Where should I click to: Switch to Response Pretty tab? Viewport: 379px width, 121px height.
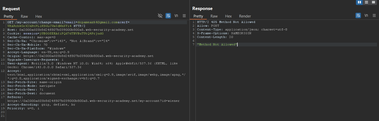[198, 16]
